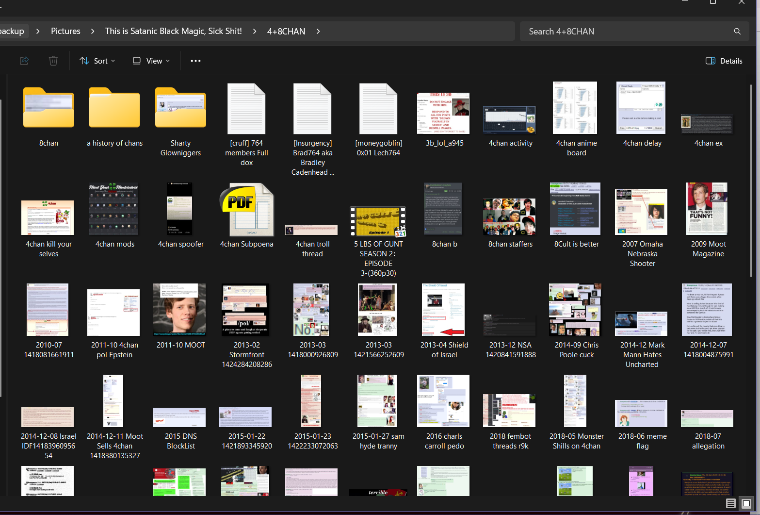This screenshot has width=760, height=515.
Task: Open the View dropdown menu
Action: [x=151, y=61]
